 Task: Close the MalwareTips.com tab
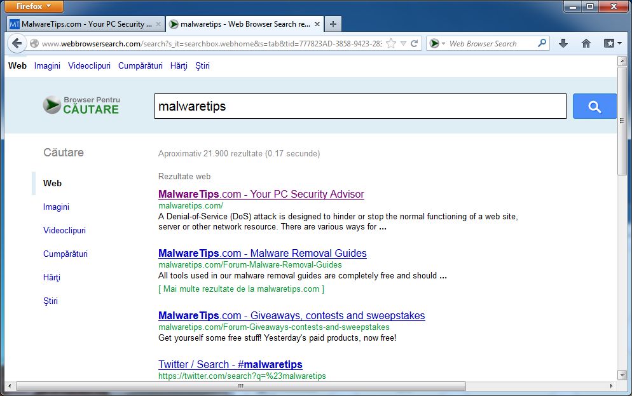click(158, 24)
